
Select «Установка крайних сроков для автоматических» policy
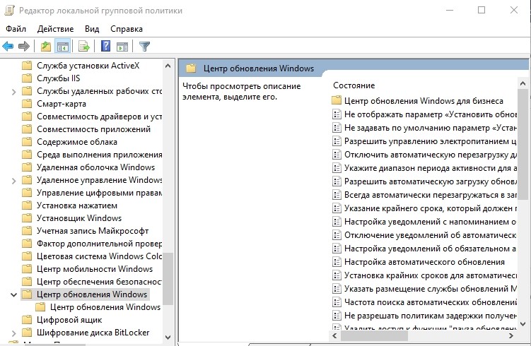point(431,275)
